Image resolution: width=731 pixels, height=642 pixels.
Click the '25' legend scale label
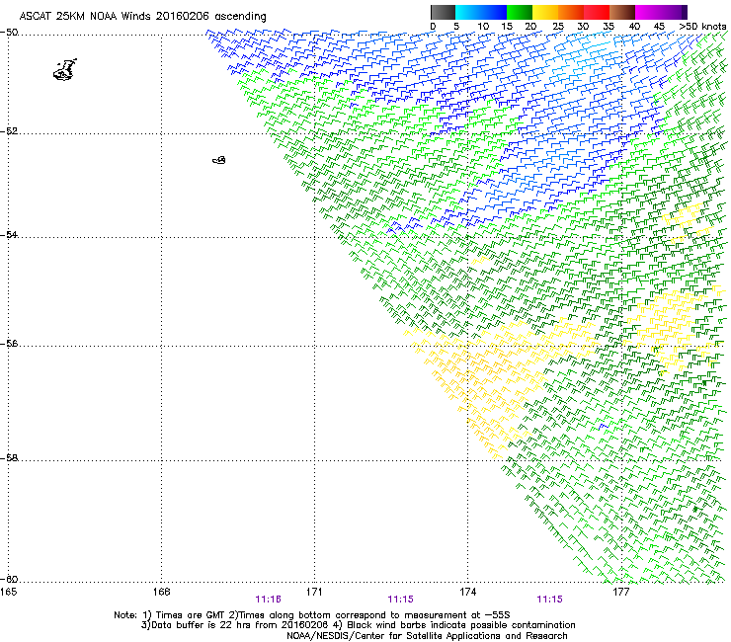(558, 27)
